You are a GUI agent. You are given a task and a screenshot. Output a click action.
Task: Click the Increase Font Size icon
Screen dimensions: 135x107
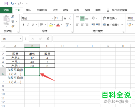click(65, 18)
